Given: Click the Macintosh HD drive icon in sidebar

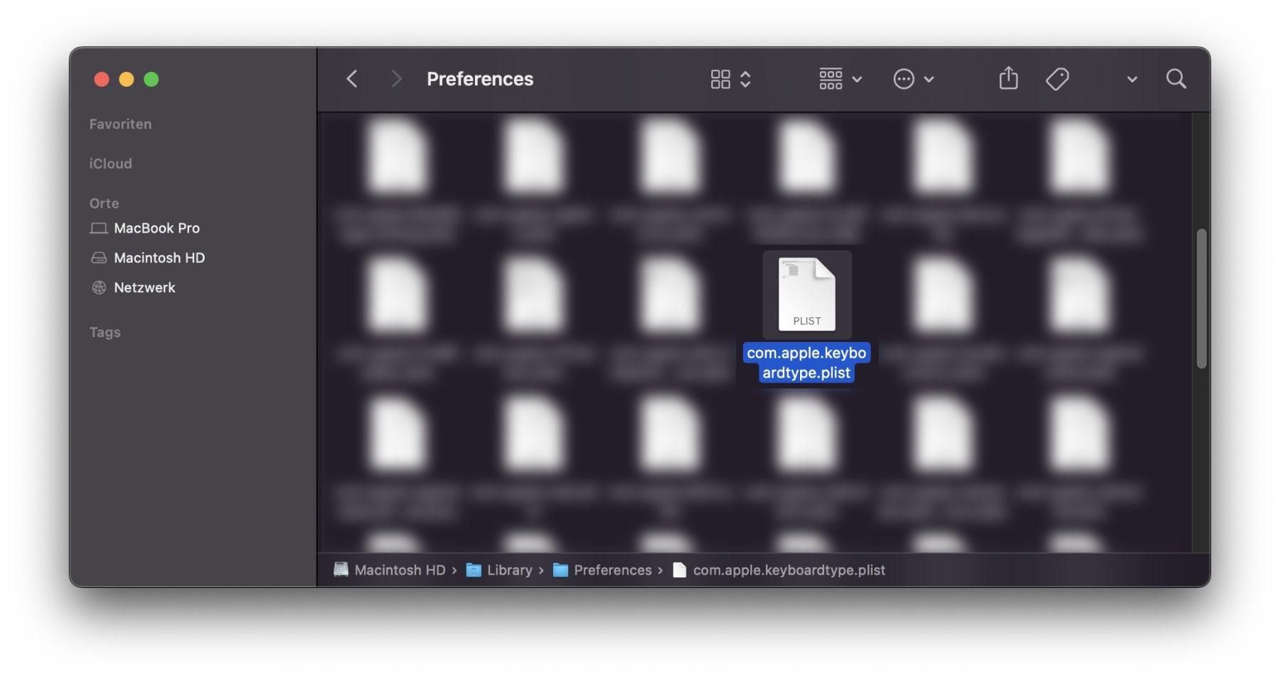Looking at the screenshot, I should tap(99, 258).
